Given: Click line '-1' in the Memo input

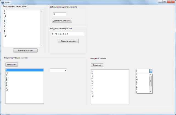Looking at the screenshot, I should pos(5,16).
